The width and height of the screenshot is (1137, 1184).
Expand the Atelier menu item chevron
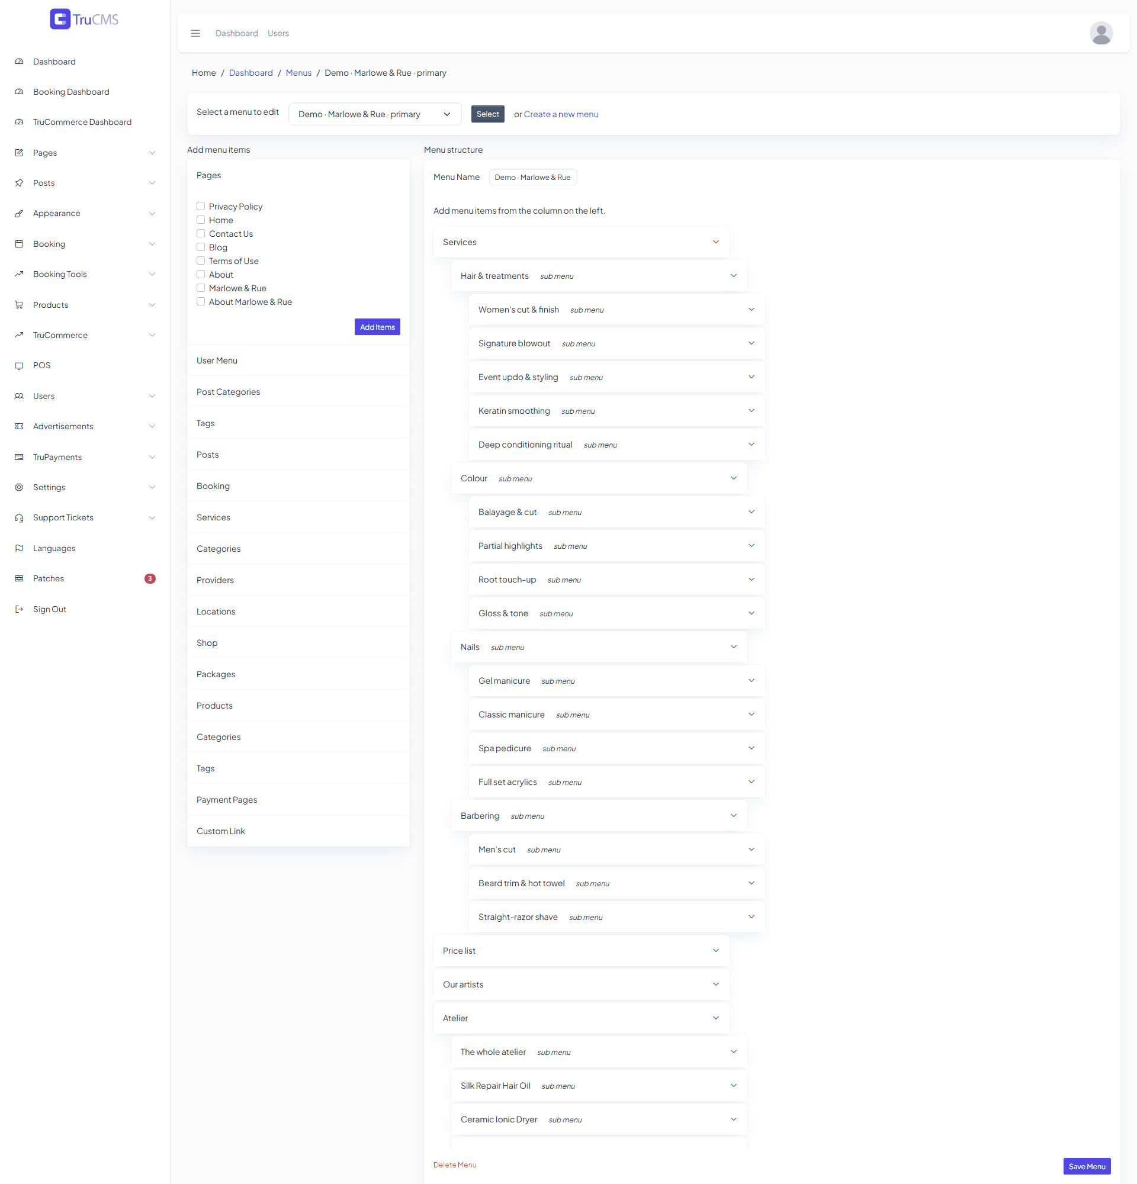click(716, 1018)
